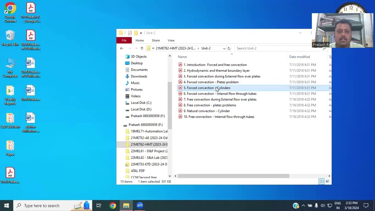Open volume control in system tray
375x211 pixels.
323,206
